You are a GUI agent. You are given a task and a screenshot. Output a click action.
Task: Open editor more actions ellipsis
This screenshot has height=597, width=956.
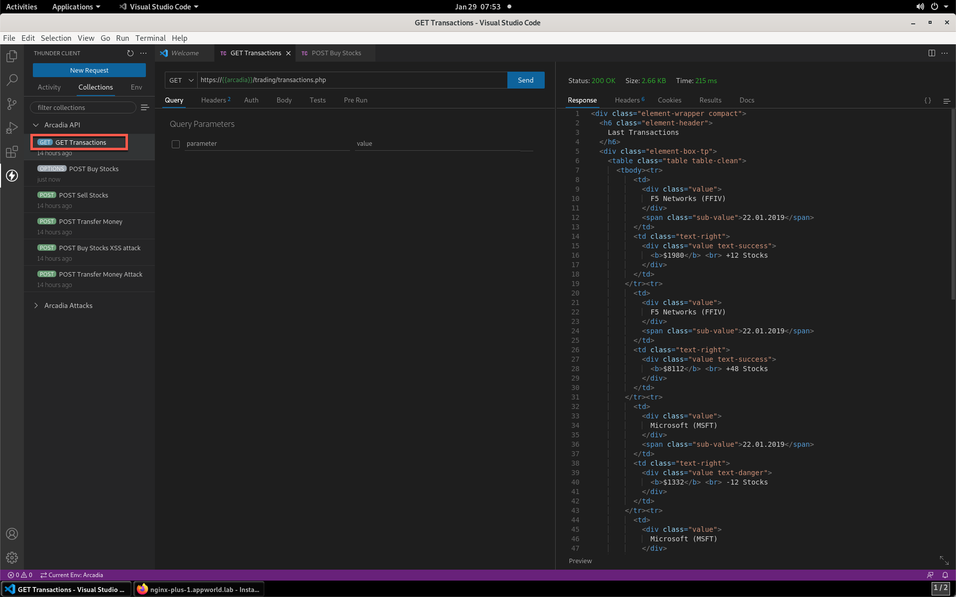click(945, 53)
